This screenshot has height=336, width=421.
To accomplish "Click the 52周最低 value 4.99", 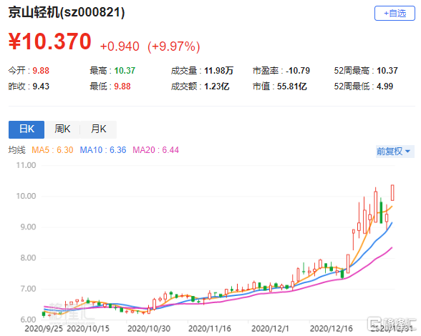I will click(x=384, y=87).
